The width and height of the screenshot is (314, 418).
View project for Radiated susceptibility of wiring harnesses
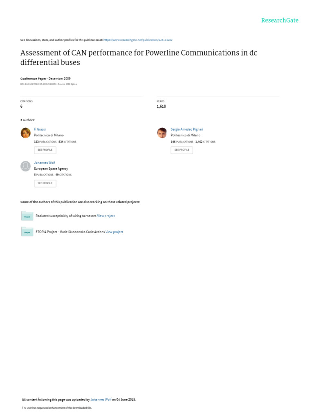tap(106, 216)
